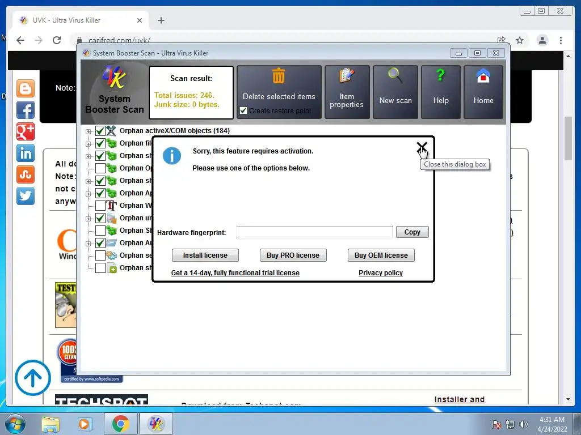Check the Orphan Op row checkbox

[100, 168]
